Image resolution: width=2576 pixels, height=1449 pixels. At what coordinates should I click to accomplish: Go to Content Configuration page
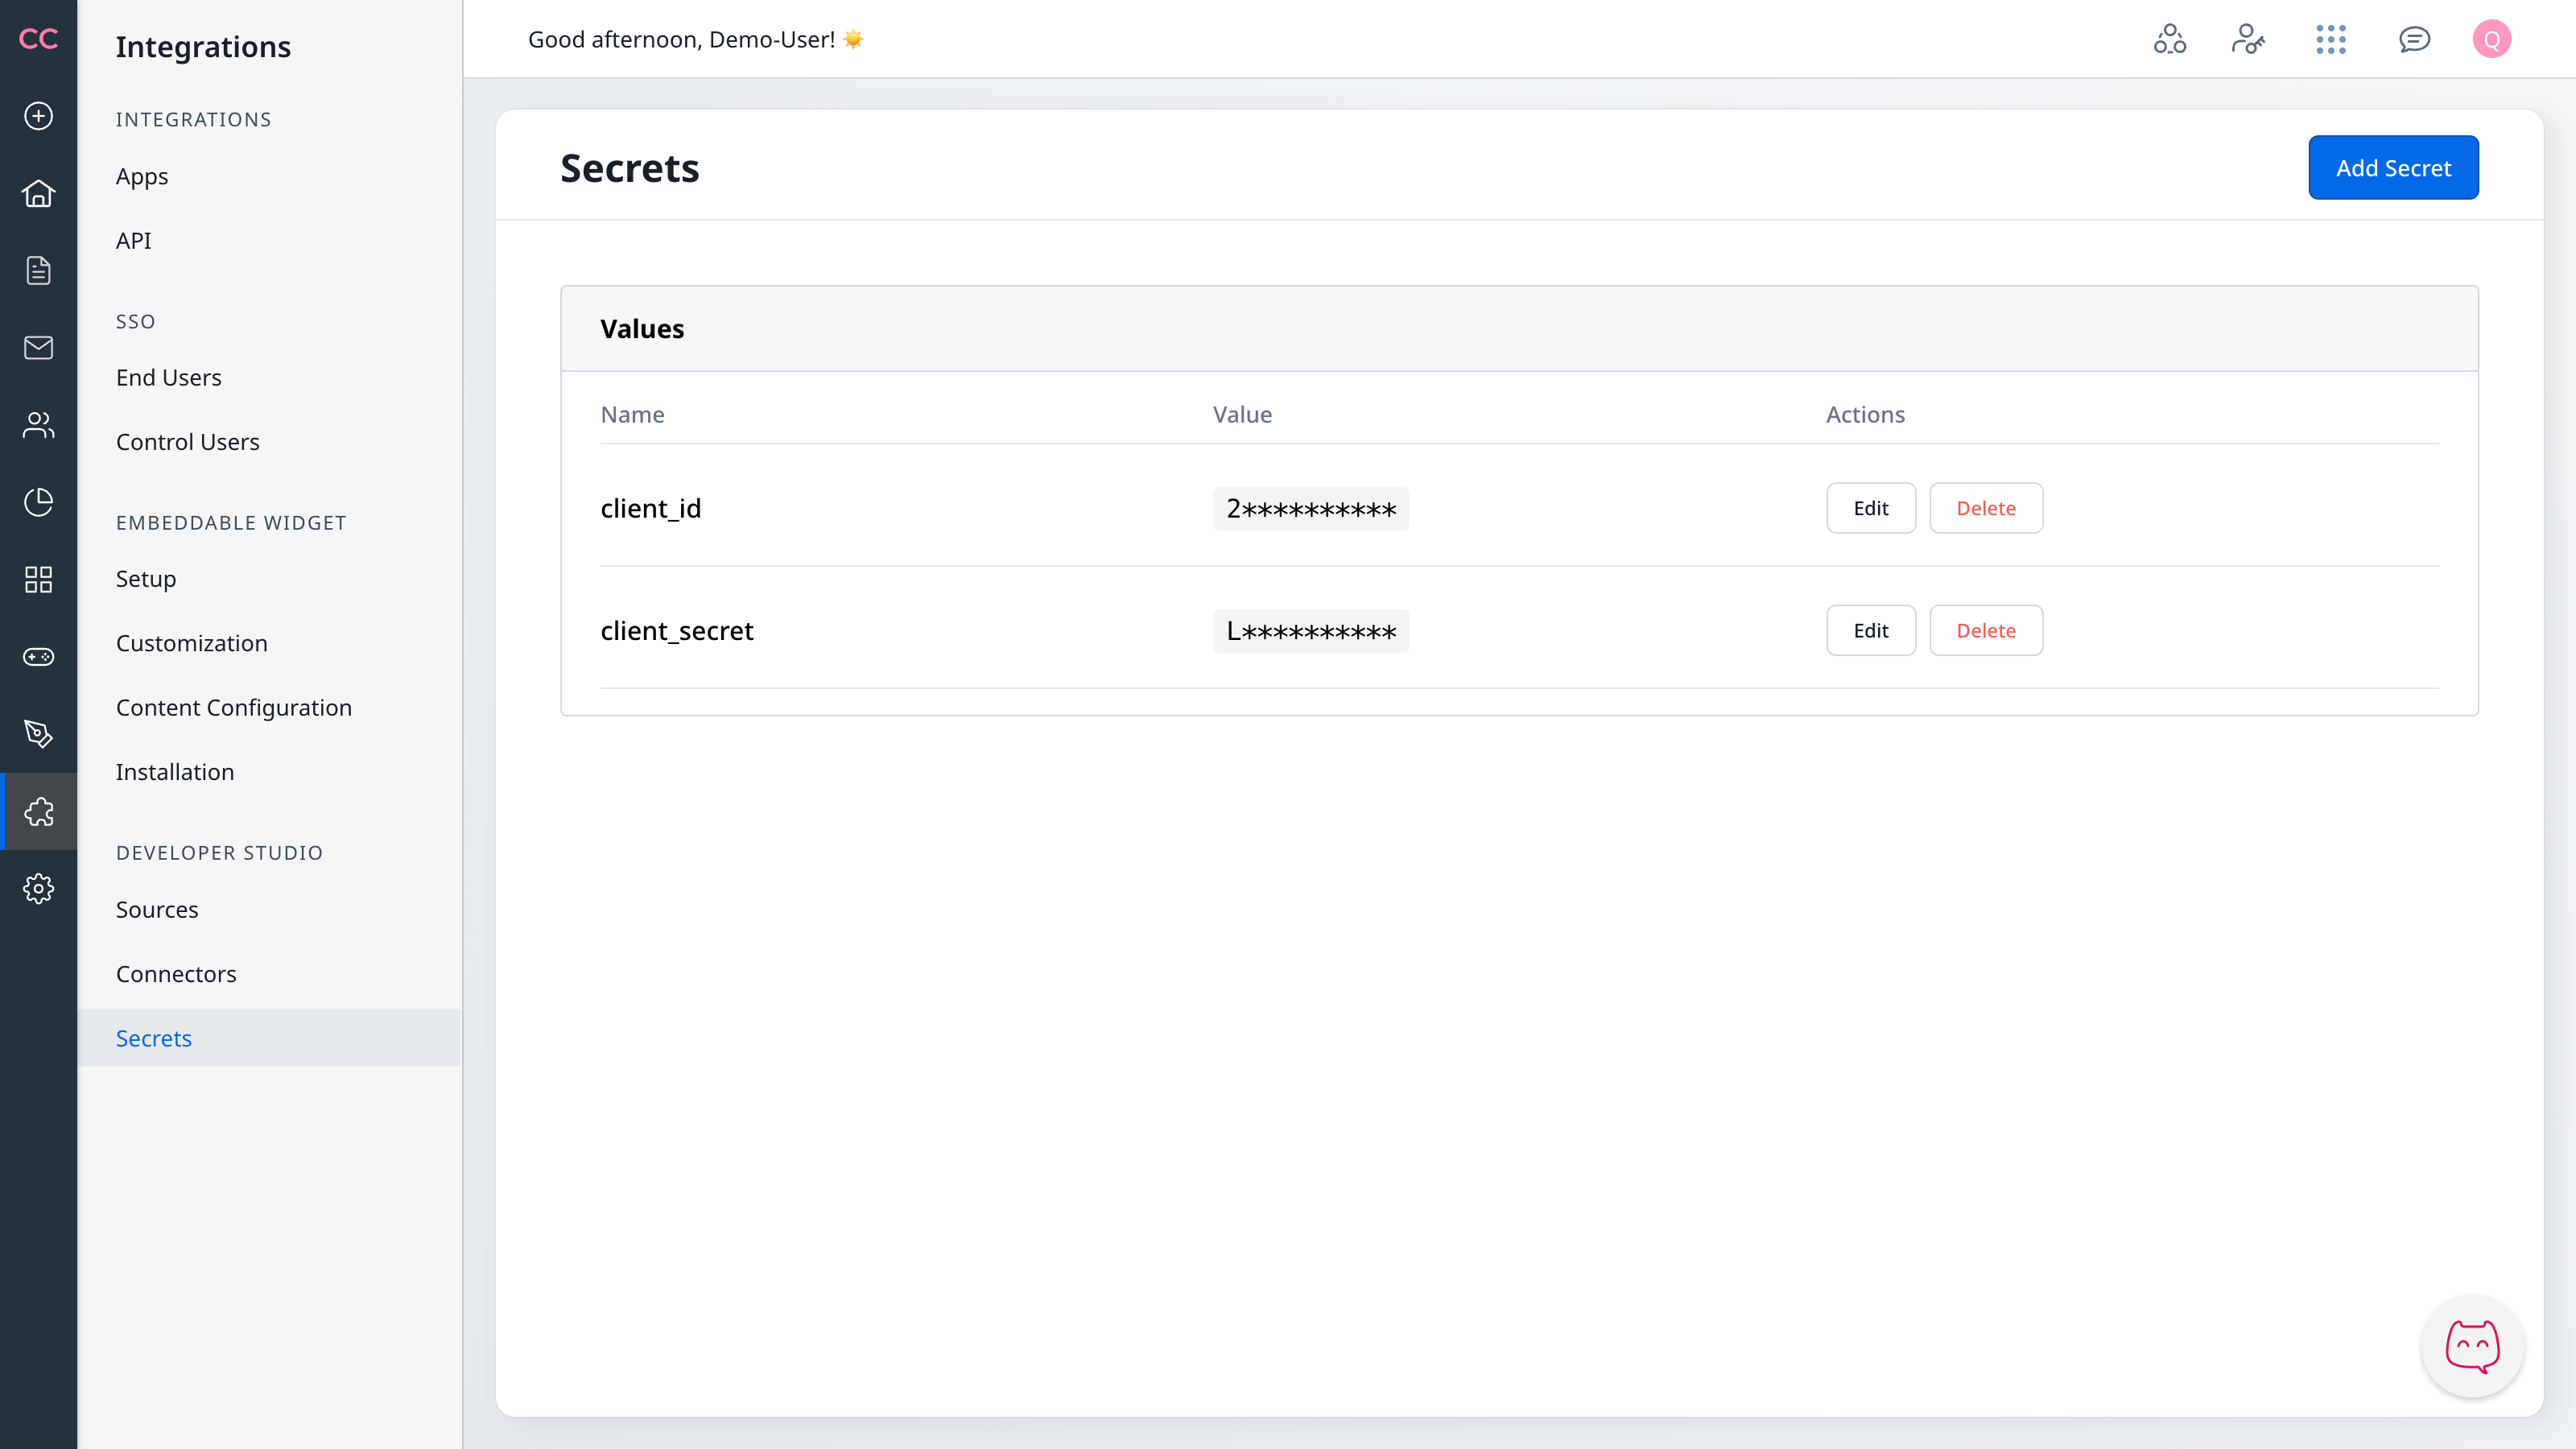(233, 707)
